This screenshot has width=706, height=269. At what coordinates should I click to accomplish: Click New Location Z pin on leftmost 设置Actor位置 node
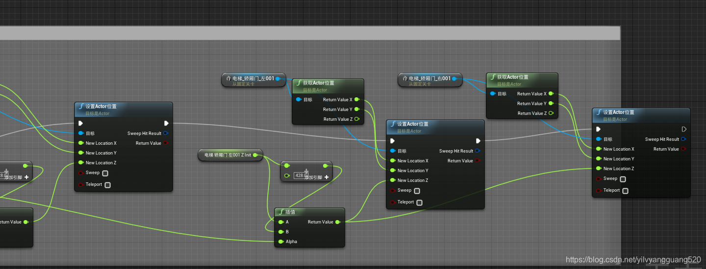[x=81, y=162]
